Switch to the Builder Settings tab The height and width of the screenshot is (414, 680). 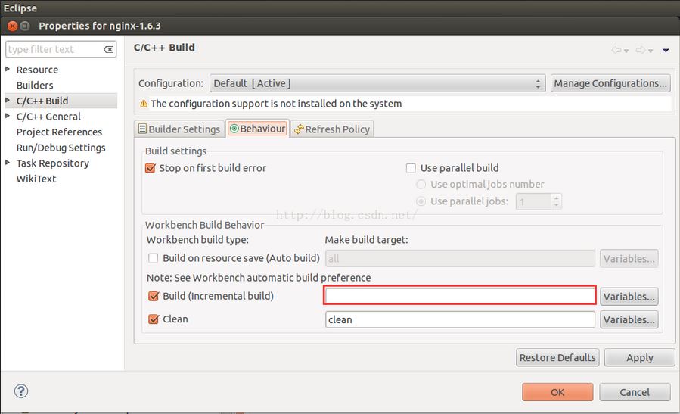tap(179, 129)
